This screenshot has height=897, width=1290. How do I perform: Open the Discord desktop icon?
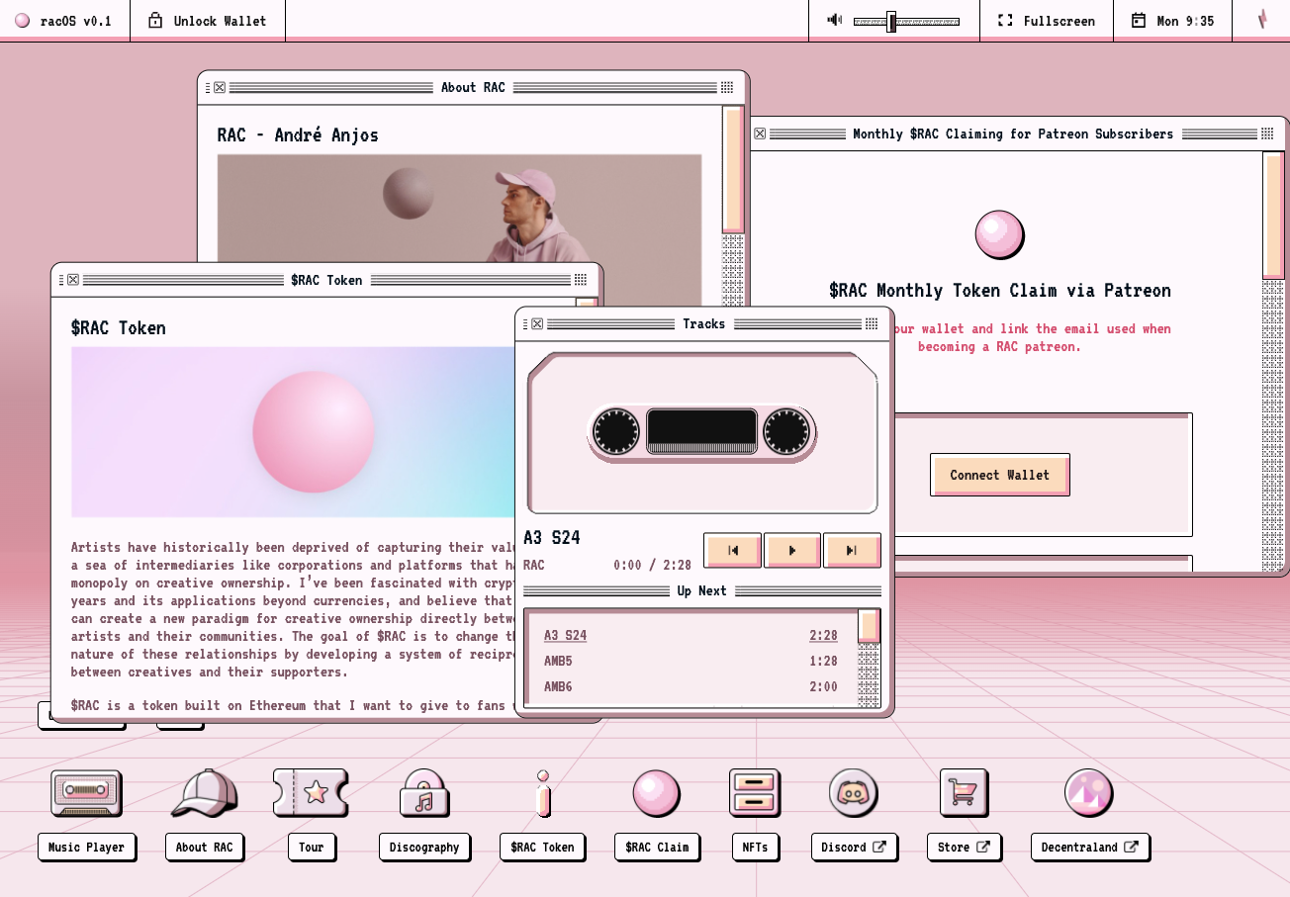tap(854, 793)
